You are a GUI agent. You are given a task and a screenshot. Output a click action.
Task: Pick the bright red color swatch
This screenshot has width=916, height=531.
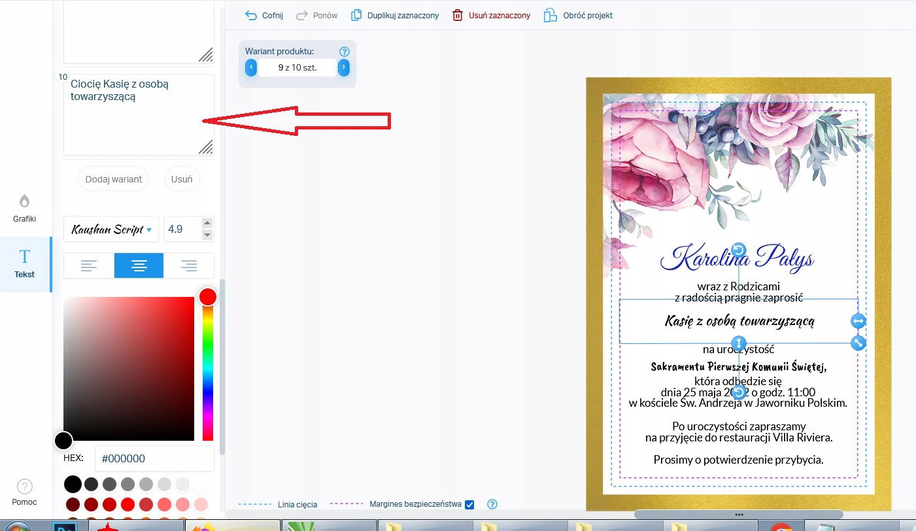[x=127, y=504]
